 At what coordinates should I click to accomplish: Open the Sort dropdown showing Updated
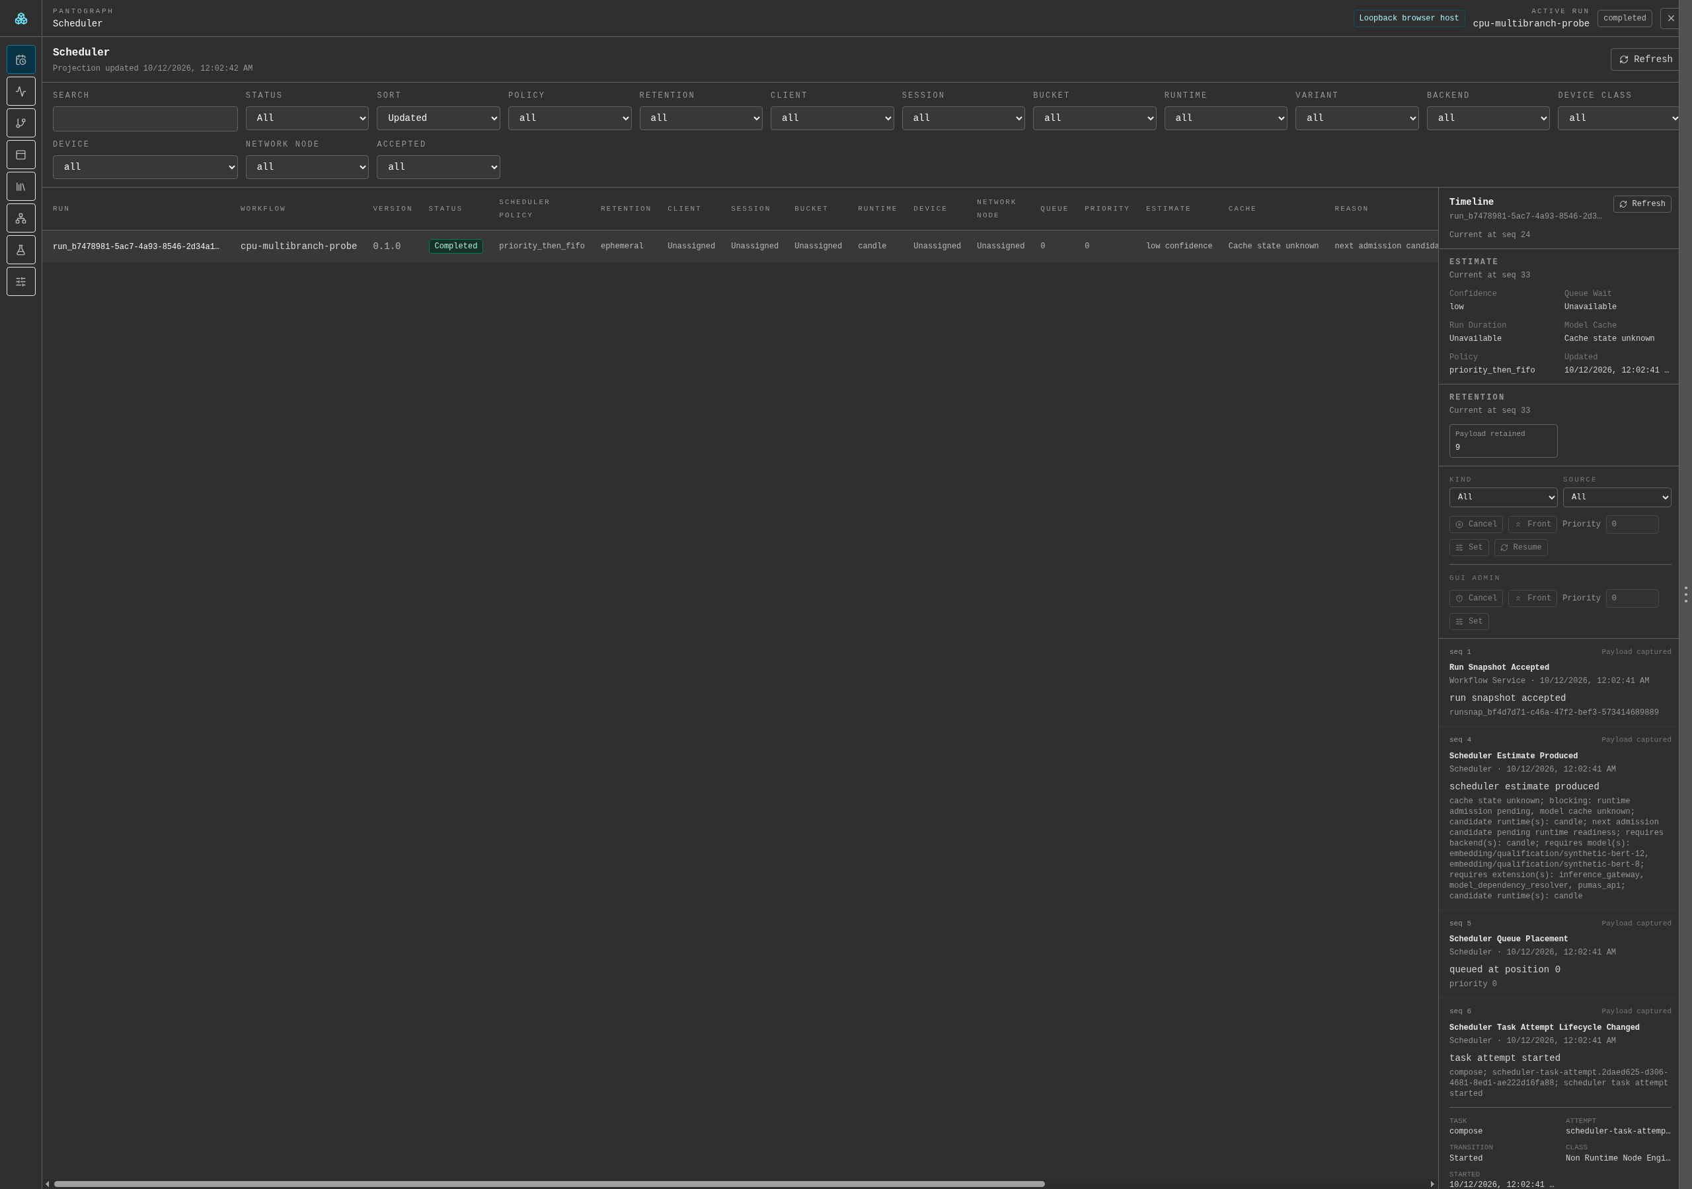point(438,119)
